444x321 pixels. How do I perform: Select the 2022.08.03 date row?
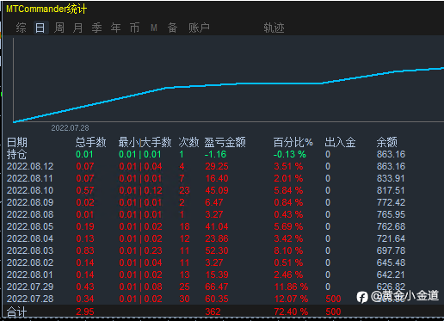(x=30, y=250)
